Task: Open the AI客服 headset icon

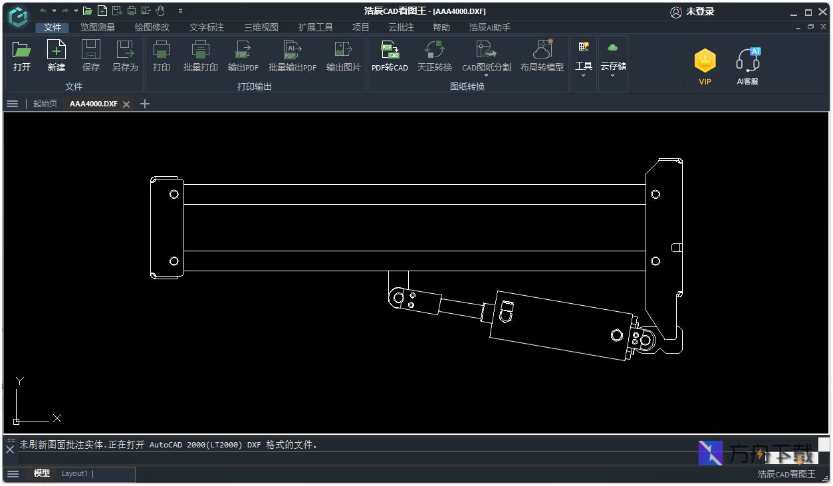Action: [x=748, y=66]
